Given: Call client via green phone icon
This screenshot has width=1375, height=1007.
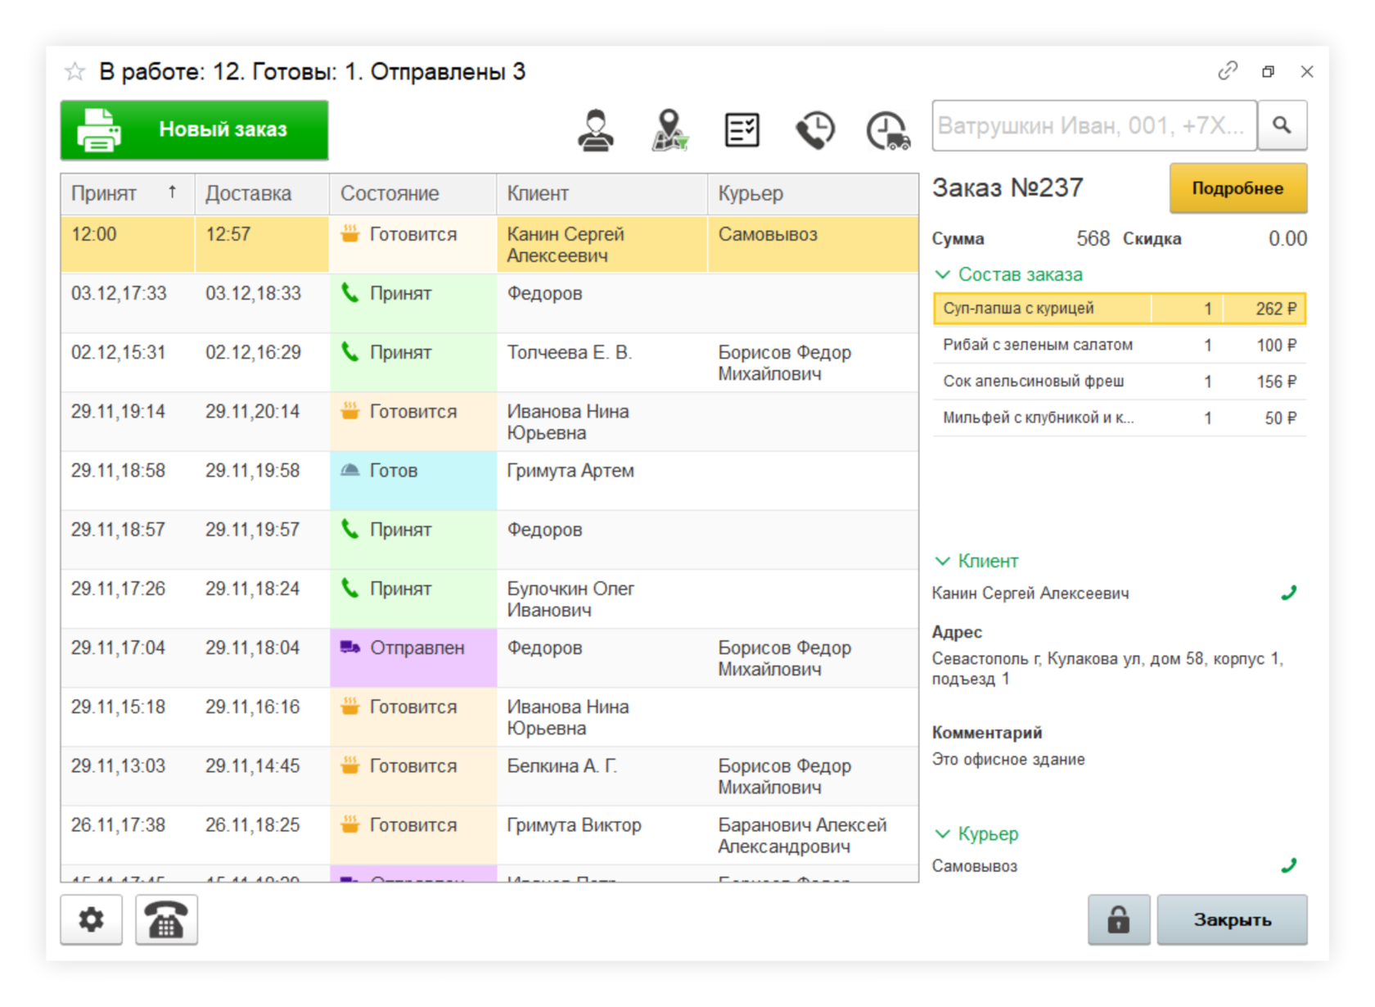Looking at the screenshot, I should coord(1289,593).
